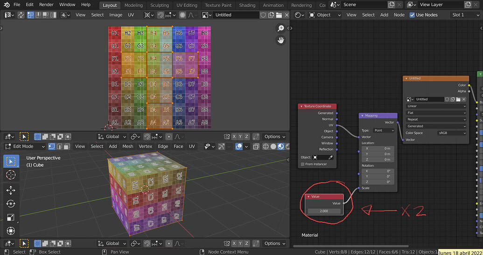This screenshot has width=483, height=255.
Task: Toggle proportional editing in the UV editor
Action: click(182, 15)
